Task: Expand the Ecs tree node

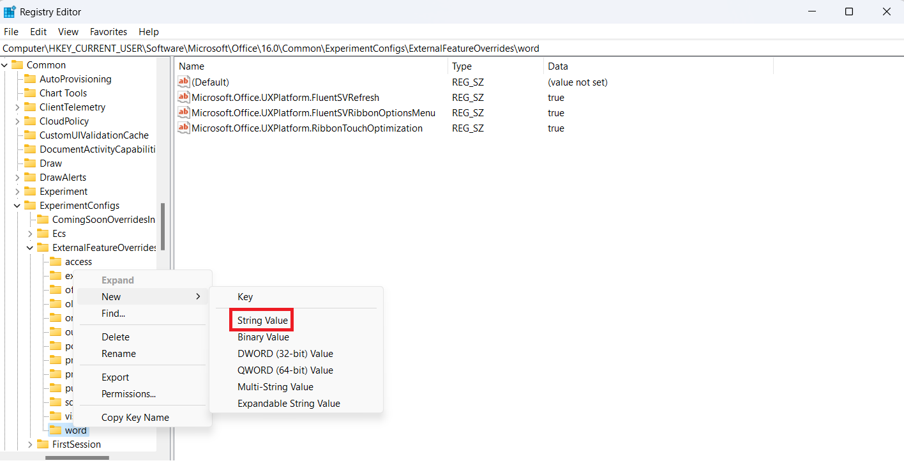Action: pos(30,234)
